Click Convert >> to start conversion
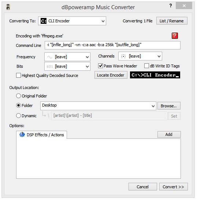This screenshot has width=197, height=200. coord(174,187)
